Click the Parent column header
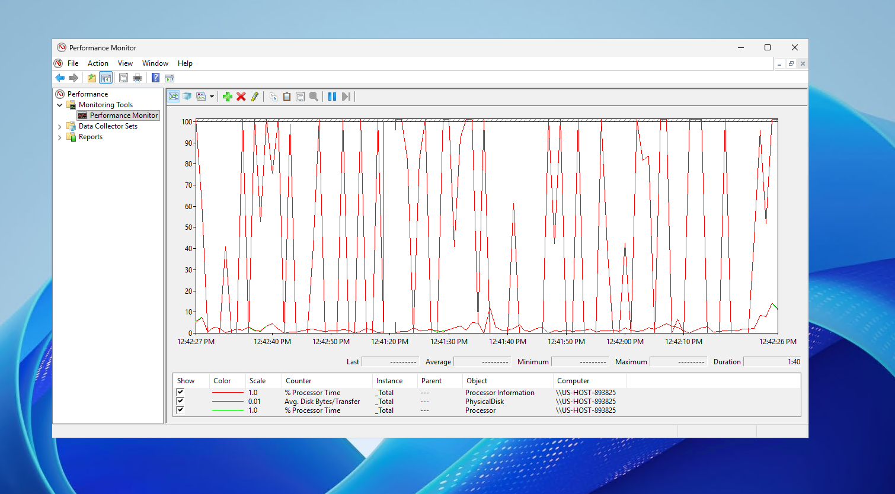Image resolution: width=895 pixels, height=494 pixels. click(x=439, y=381)
